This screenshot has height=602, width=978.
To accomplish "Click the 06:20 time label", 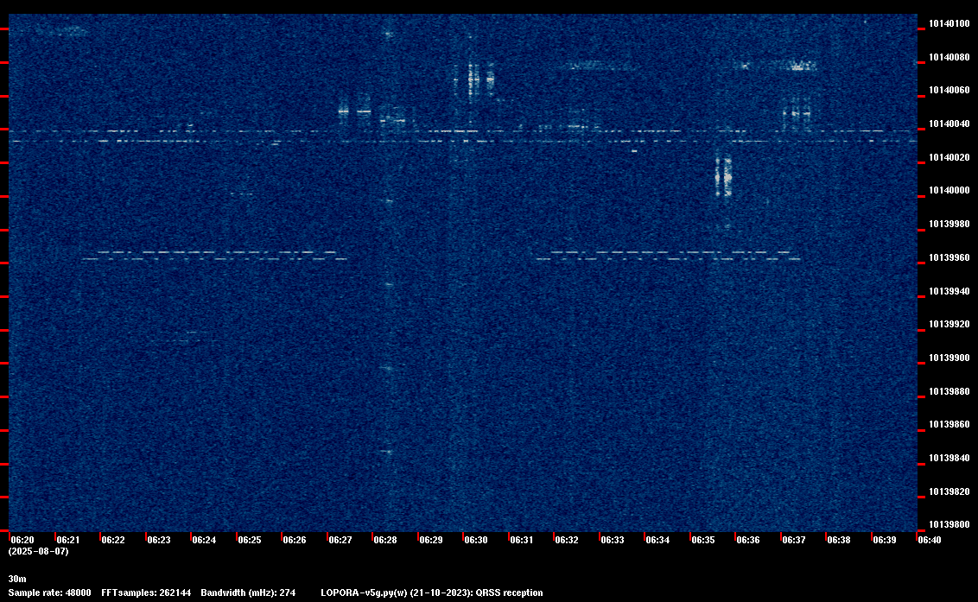I will tap(22, 540).
